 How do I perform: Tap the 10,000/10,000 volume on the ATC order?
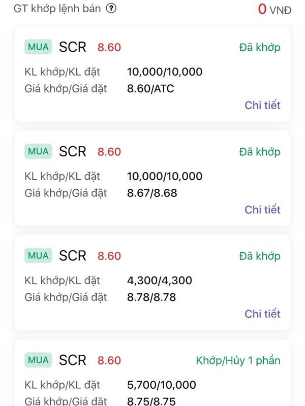[x=165, y=72]
